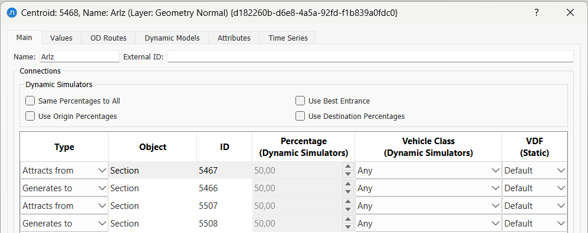Increase percentage for section 5507

pyautogui.click(x=348, y=202)
